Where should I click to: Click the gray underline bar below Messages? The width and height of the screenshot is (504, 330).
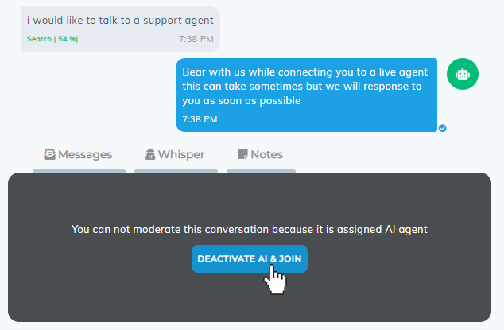tap(79, 171)
